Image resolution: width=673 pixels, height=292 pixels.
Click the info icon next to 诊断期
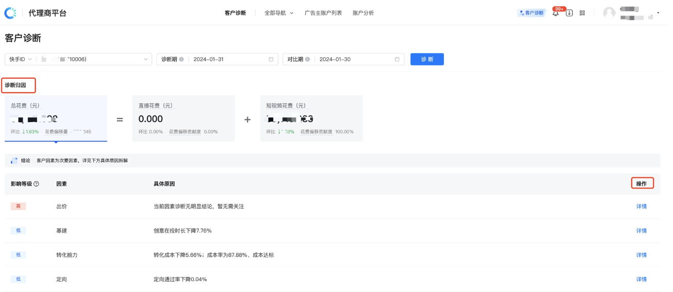pyautogui.click(x=181, y=59)
